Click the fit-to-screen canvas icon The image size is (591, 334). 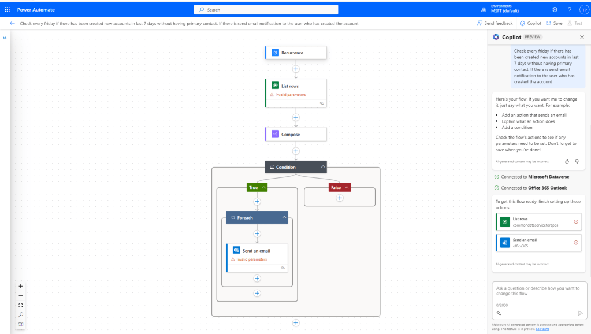click(x=21, y=305)
